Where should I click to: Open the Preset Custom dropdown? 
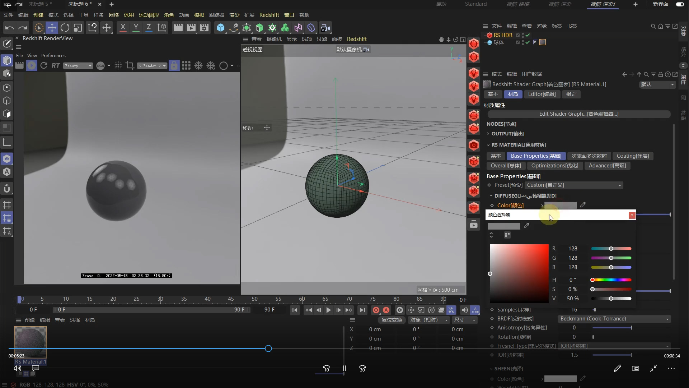click(x=574, y=185)
